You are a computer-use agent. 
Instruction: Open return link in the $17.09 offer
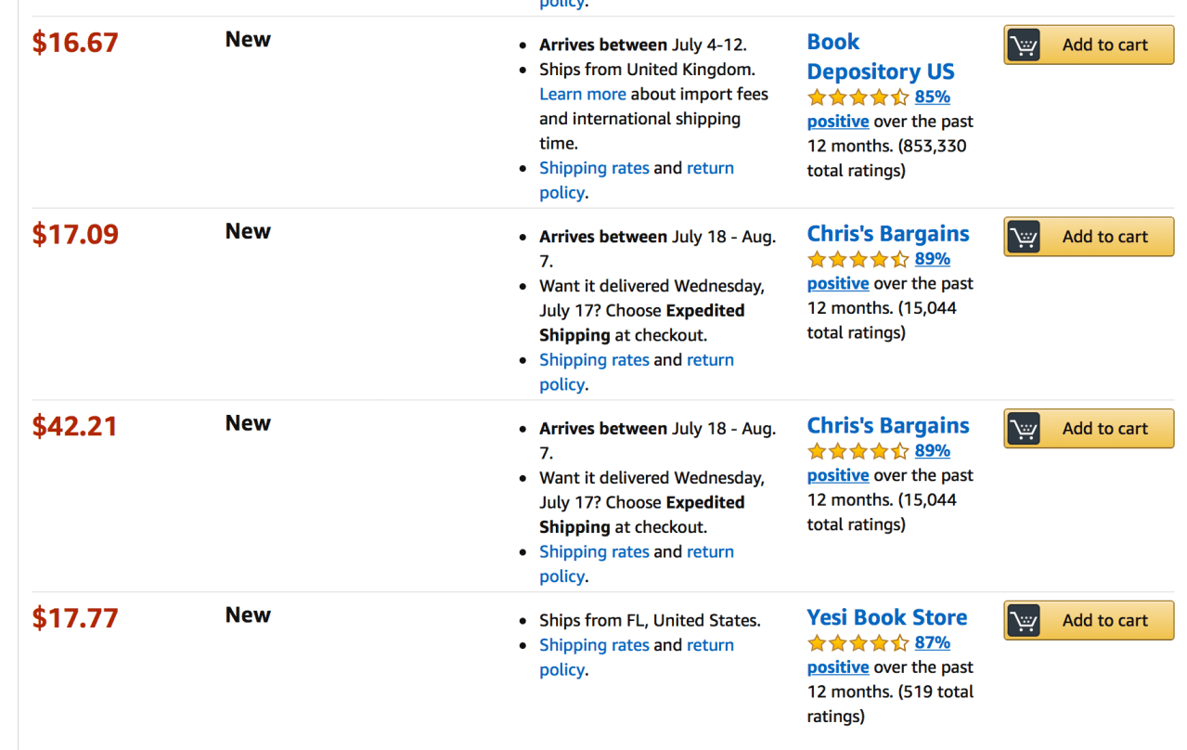tap(710, 360)
